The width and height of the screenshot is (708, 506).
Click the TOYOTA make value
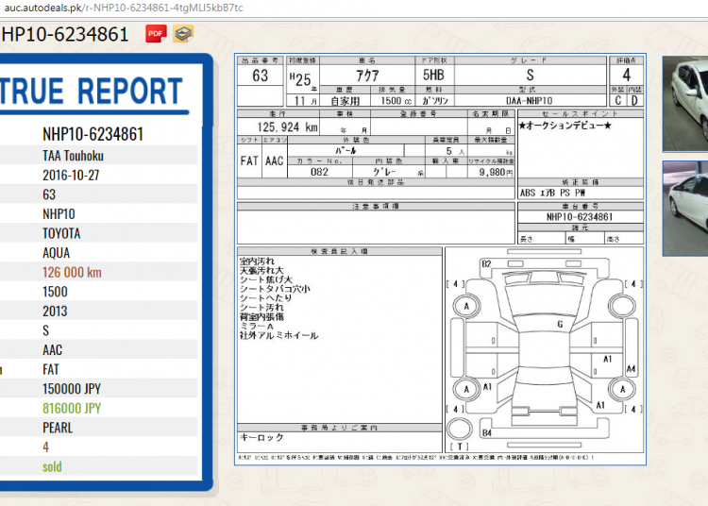[61, 233]
